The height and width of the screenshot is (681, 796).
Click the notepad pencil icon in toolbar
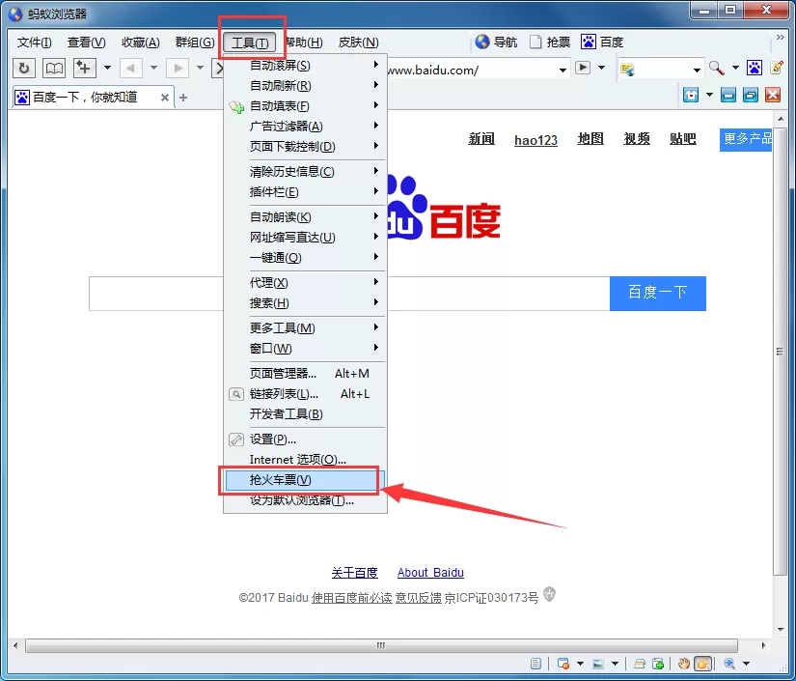[777, 68]
